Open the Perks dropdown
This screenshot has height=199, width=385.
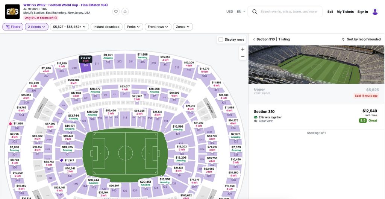click(133, 27)
